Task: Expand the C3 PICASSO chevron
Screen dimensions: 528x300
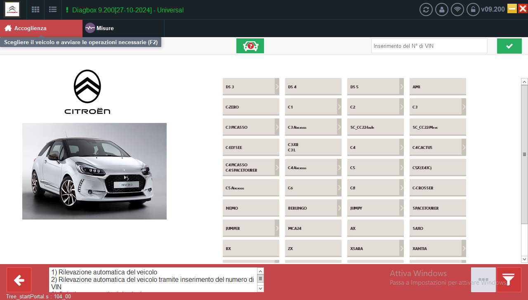Action: 277,127
